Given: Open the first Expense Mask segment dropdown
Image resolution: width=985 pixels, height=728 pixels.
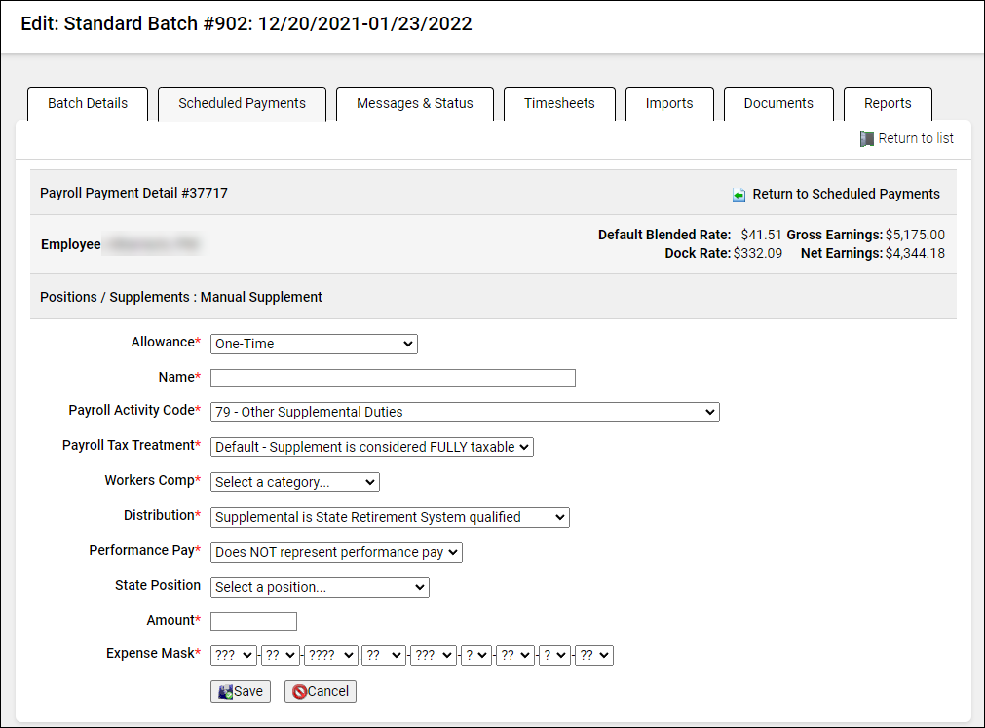Looking at the screenshot, I should click(234, 655).
